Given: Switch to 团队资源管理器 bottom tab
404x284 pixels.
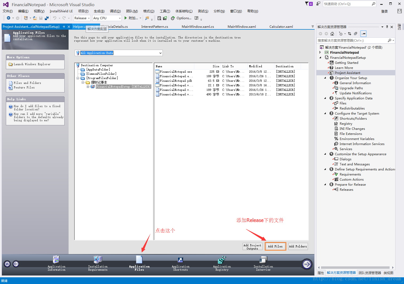Looking at the screenshot, I should coord(370,273).
